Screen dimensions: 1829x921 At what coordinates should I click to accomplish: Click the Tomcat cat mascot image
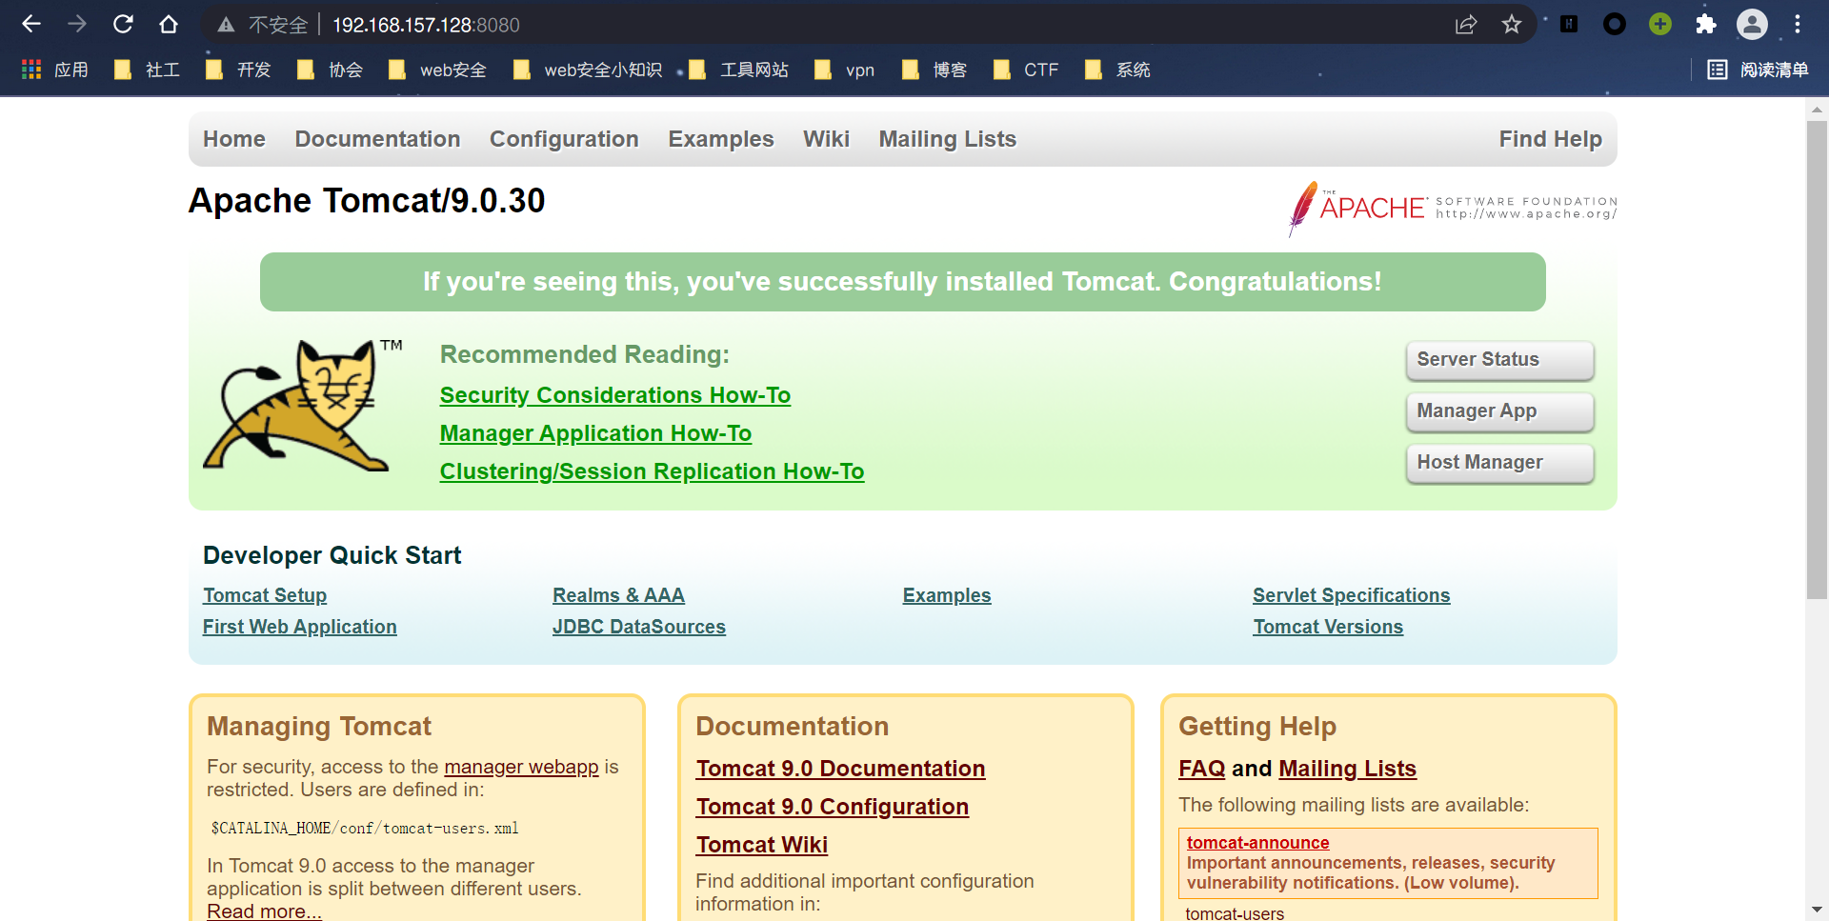coord(303,405)
